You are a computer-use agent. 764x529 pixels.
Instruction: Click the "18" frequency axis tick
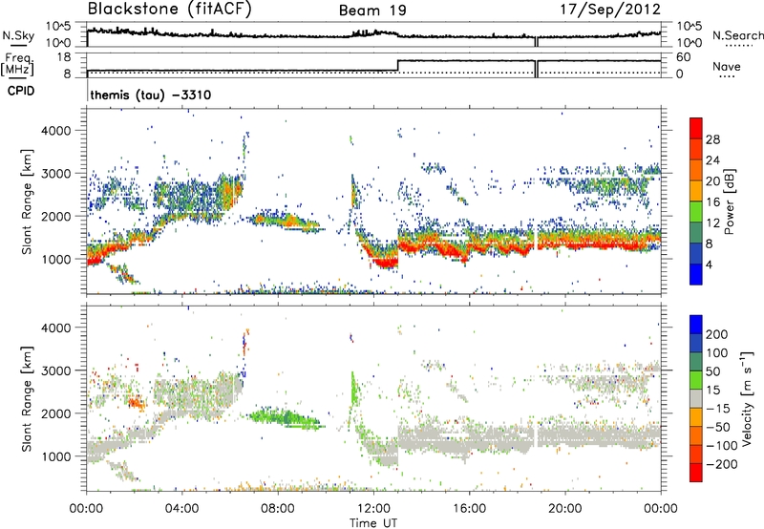click(x=64, y=57)
